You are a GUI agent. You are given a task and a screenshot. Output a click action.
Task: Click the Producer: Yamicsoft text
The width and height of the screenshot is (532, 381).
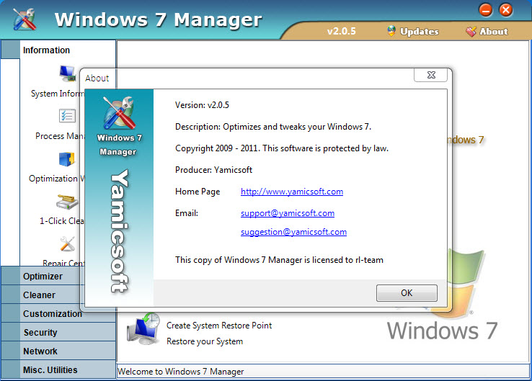click(213, 170)
